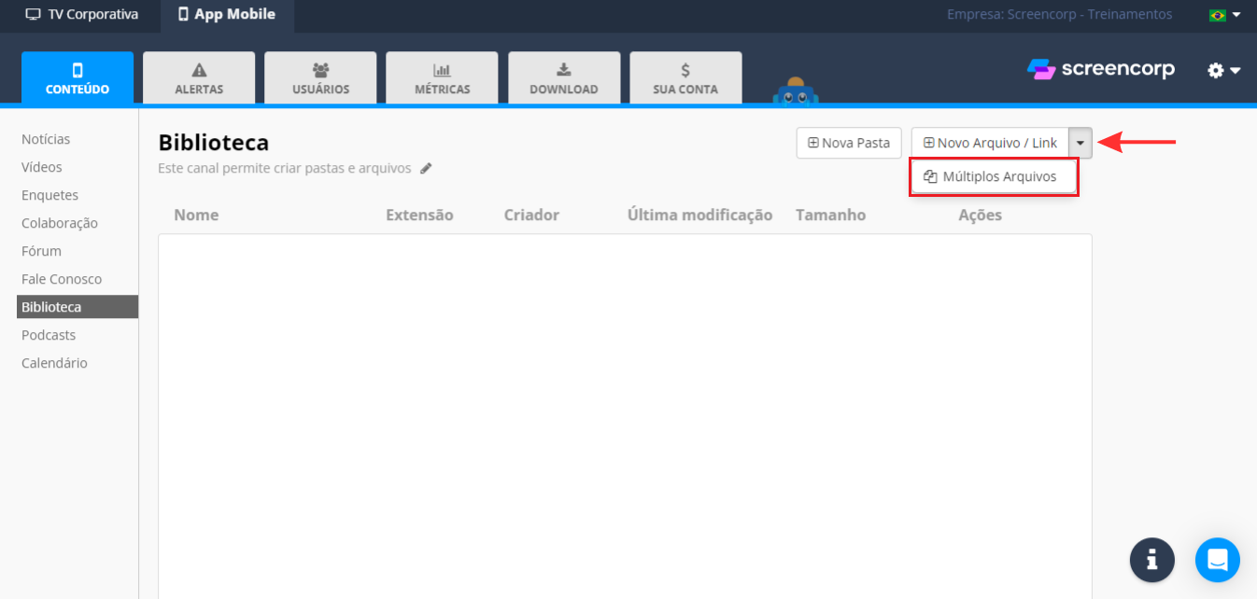Select Enquetes in the sidebar

coord(49,195)
